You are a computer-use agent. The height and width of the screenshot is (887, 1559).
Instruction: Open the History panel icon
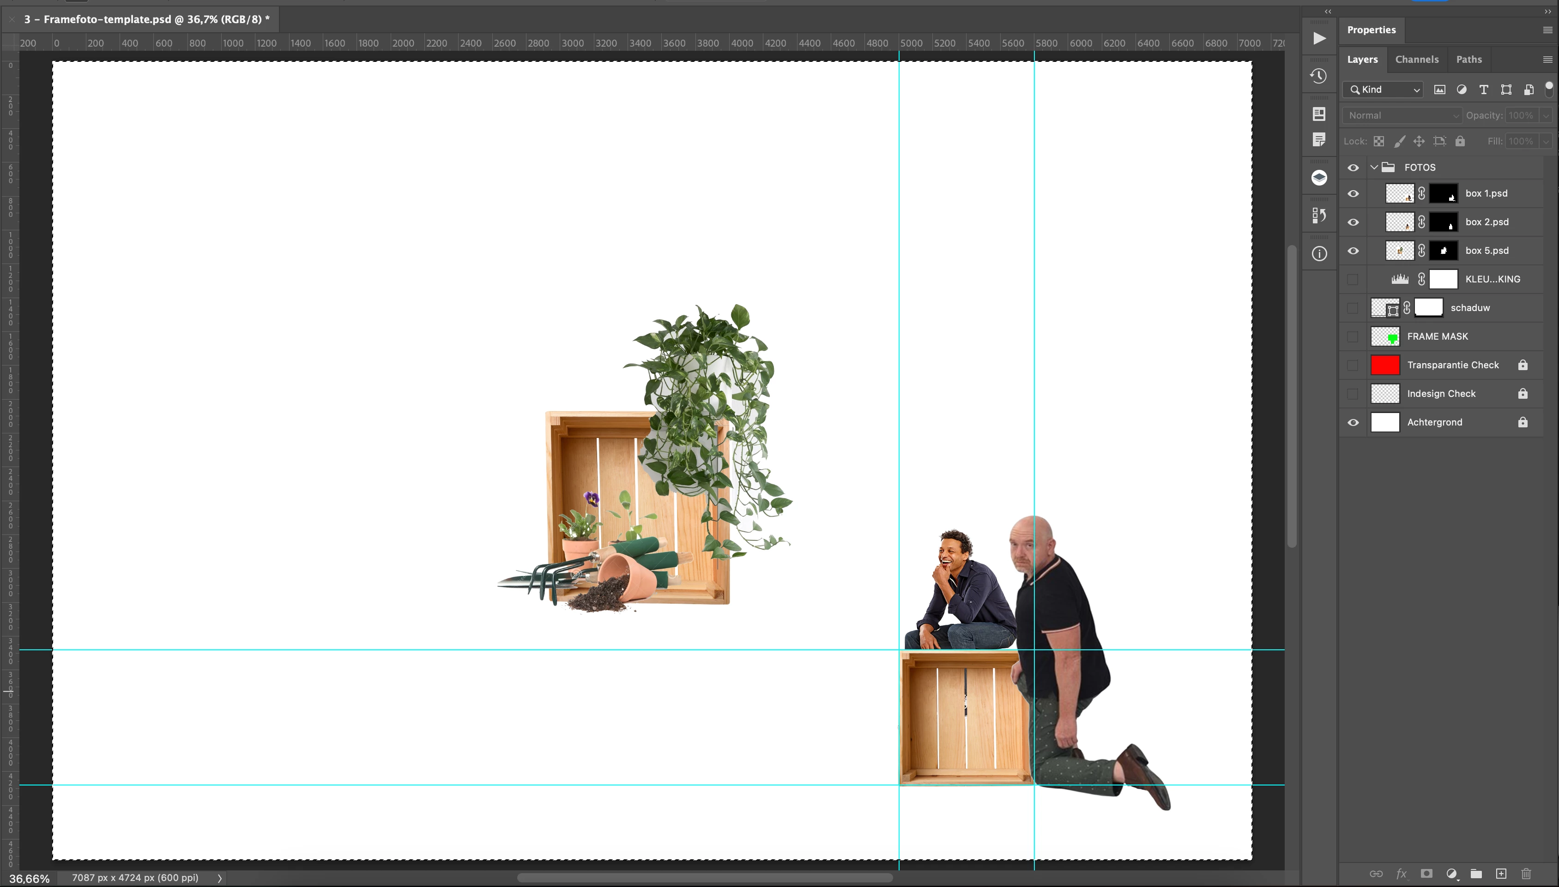tap(1319, 76)
